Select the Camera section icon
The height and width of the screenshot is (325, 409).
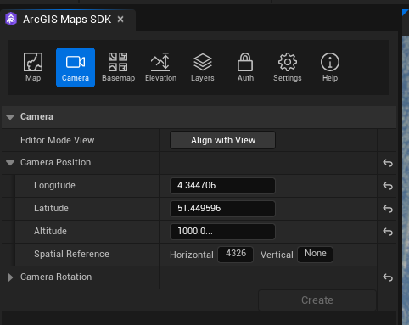[76, 67]
